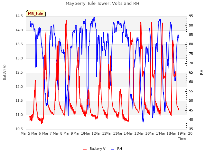
Task: Click the RH right axis title
Action: tap(201, 72)
